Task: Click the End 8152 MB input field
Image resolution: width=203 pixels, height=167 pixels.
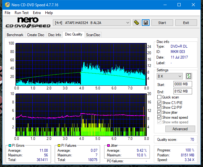Action: coord(182,91)
